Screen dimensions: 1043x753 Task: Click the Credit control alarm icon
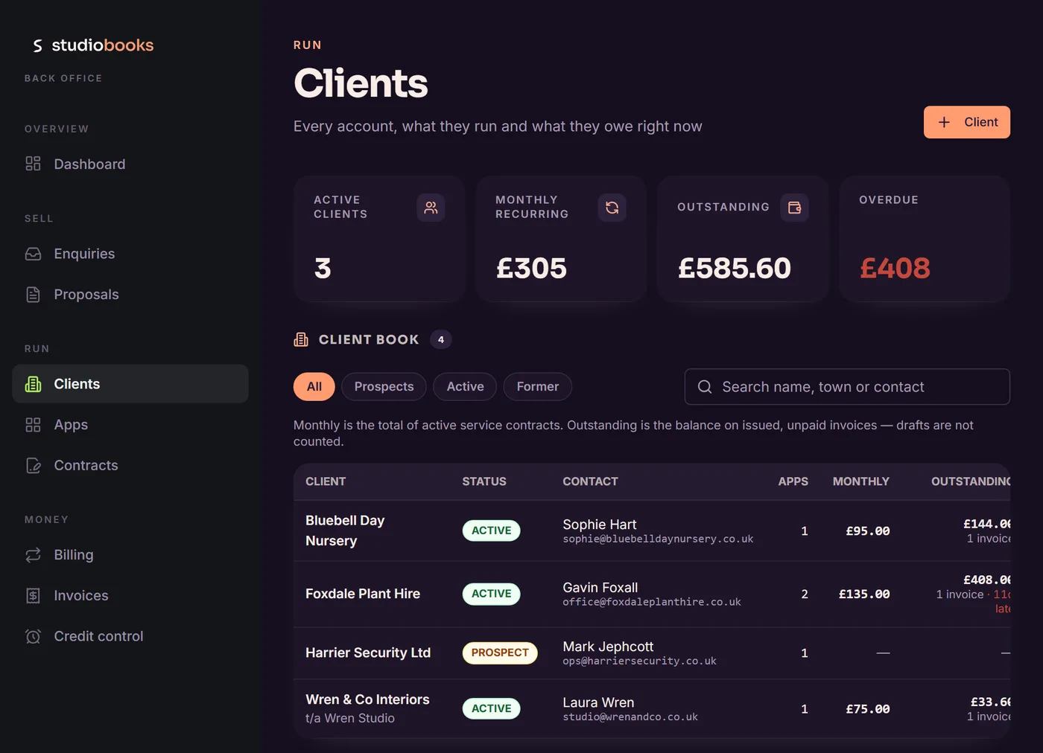(33, 636)
